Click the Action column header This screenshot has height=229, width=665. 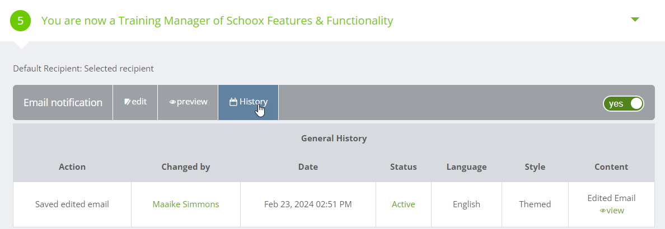[x=72, y=167]
